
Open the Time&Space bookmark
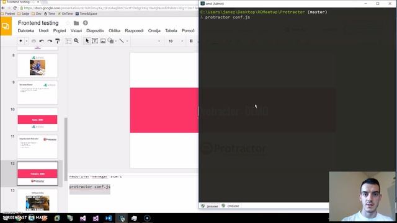(86, 14)
